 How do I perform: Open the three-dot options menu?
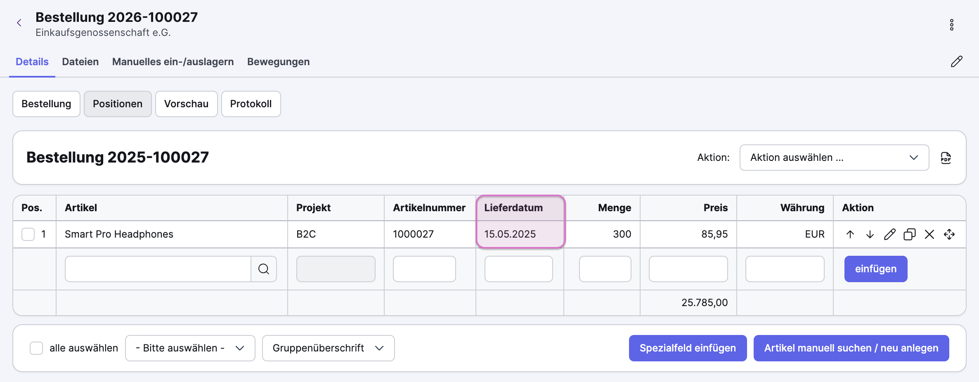(x=951, y=25)
